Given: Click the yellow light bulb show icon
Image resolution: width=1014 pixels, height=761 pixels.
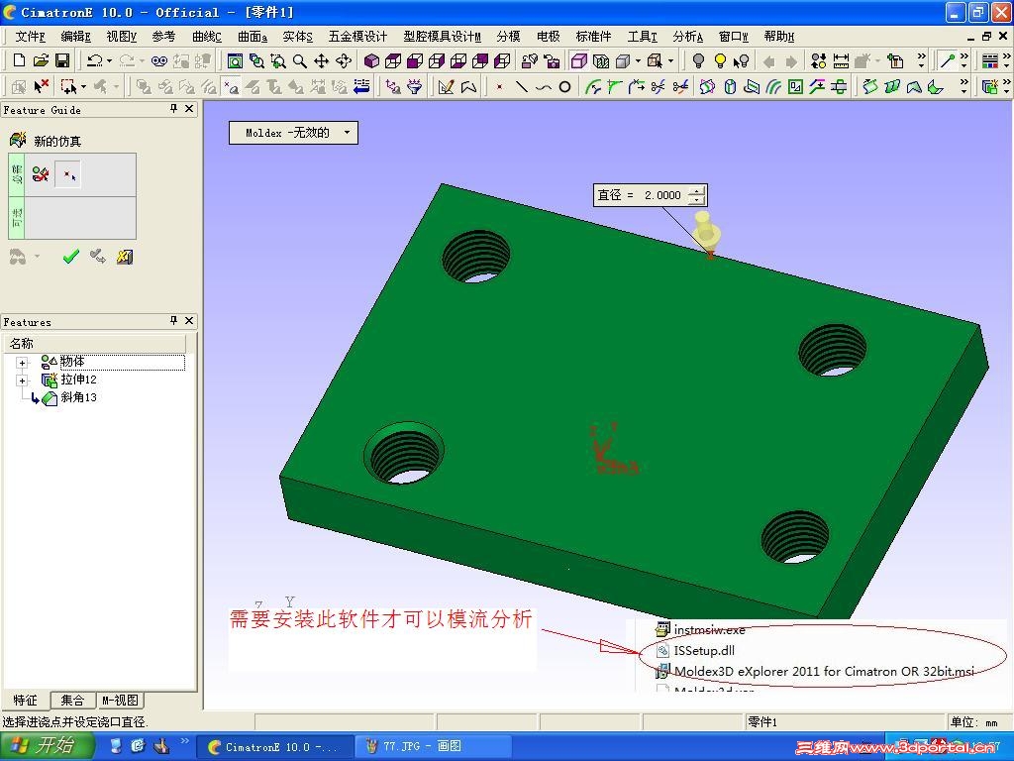Looking at the screenshot, I should [720, 61].
